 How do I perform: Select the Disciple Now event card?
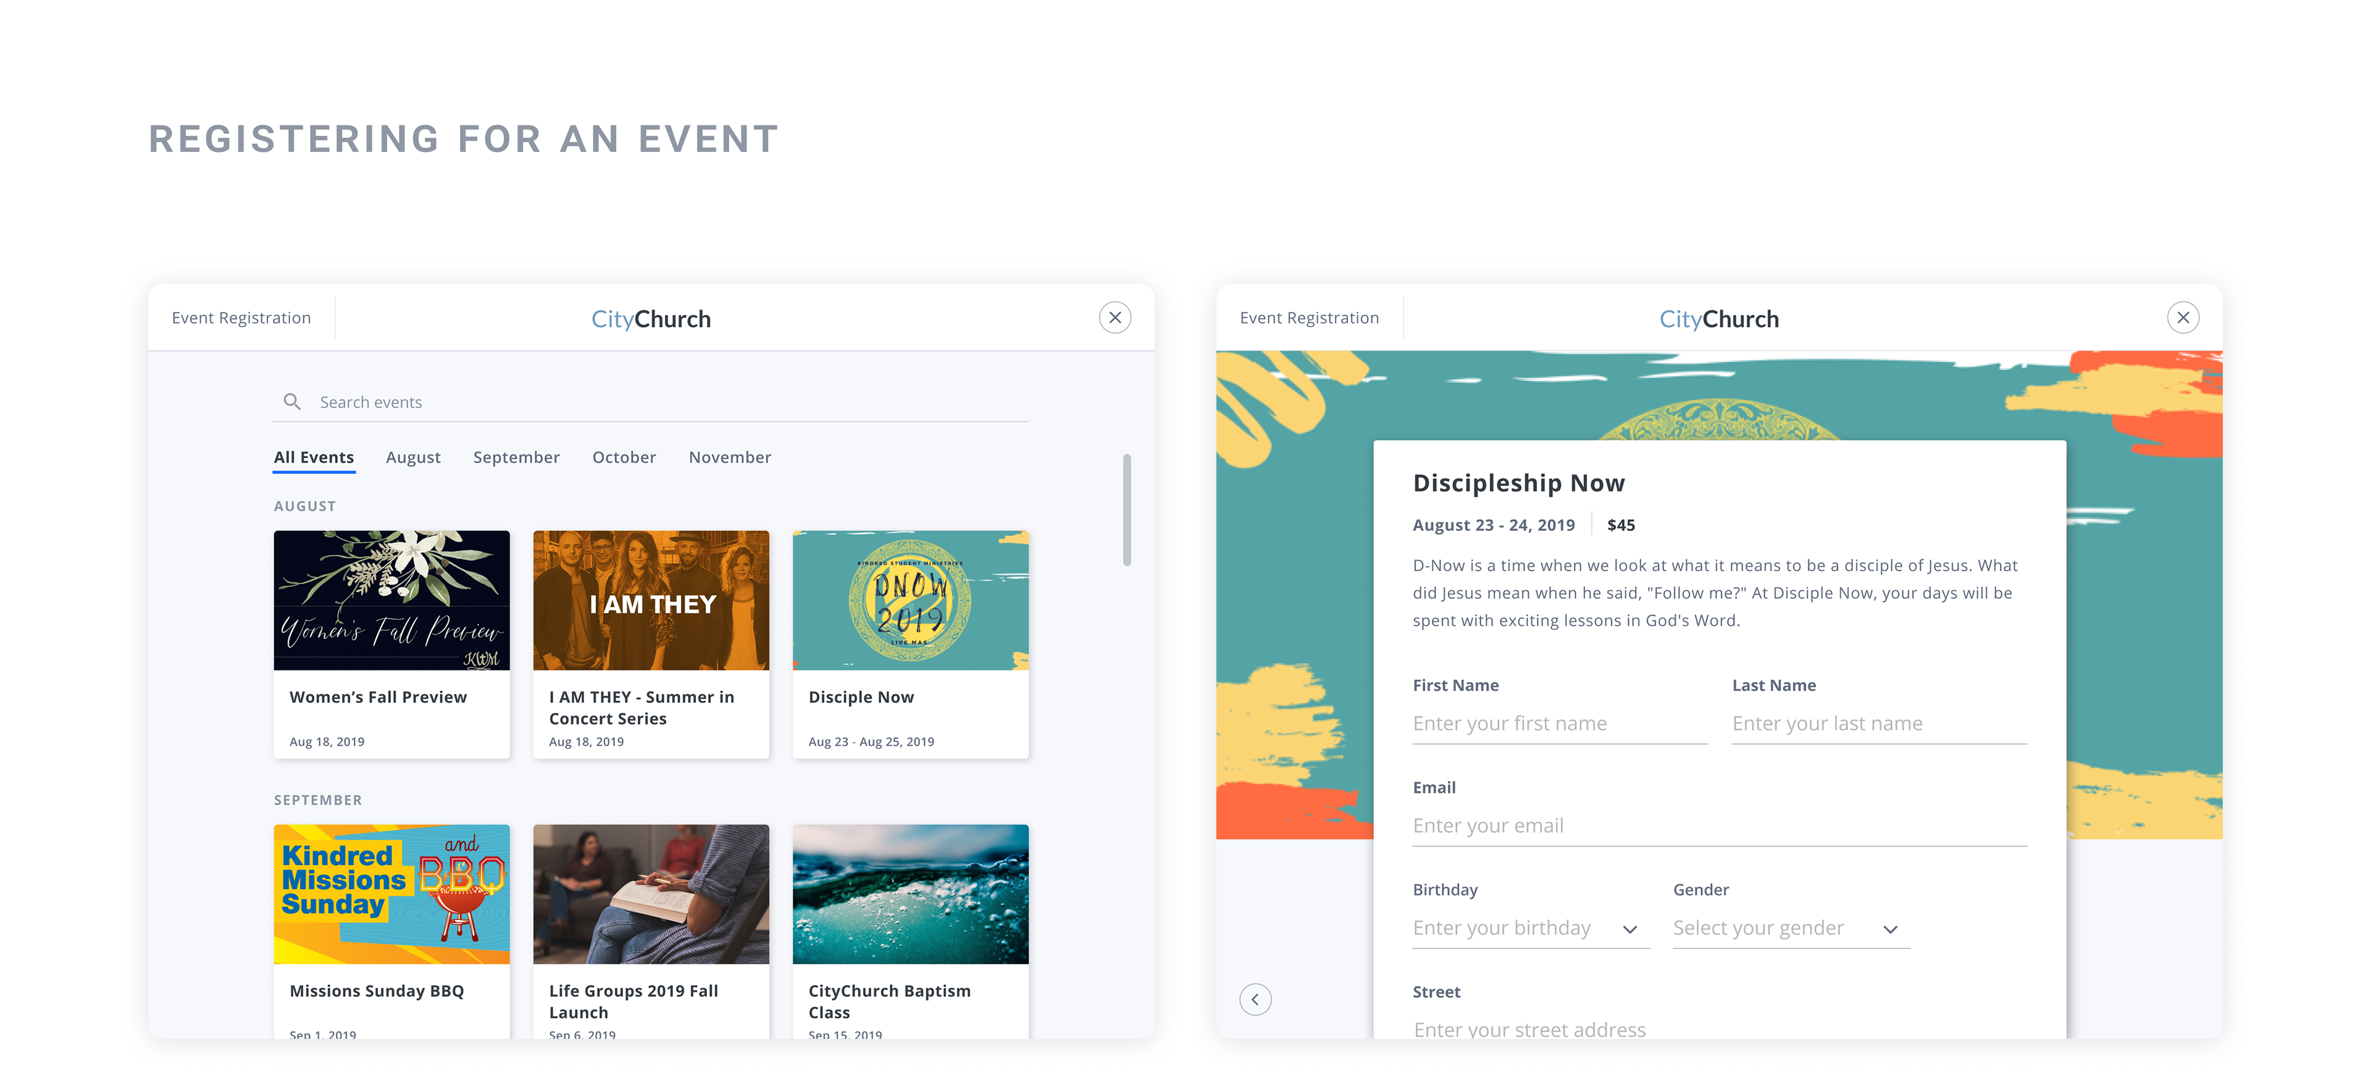(910, 644)
